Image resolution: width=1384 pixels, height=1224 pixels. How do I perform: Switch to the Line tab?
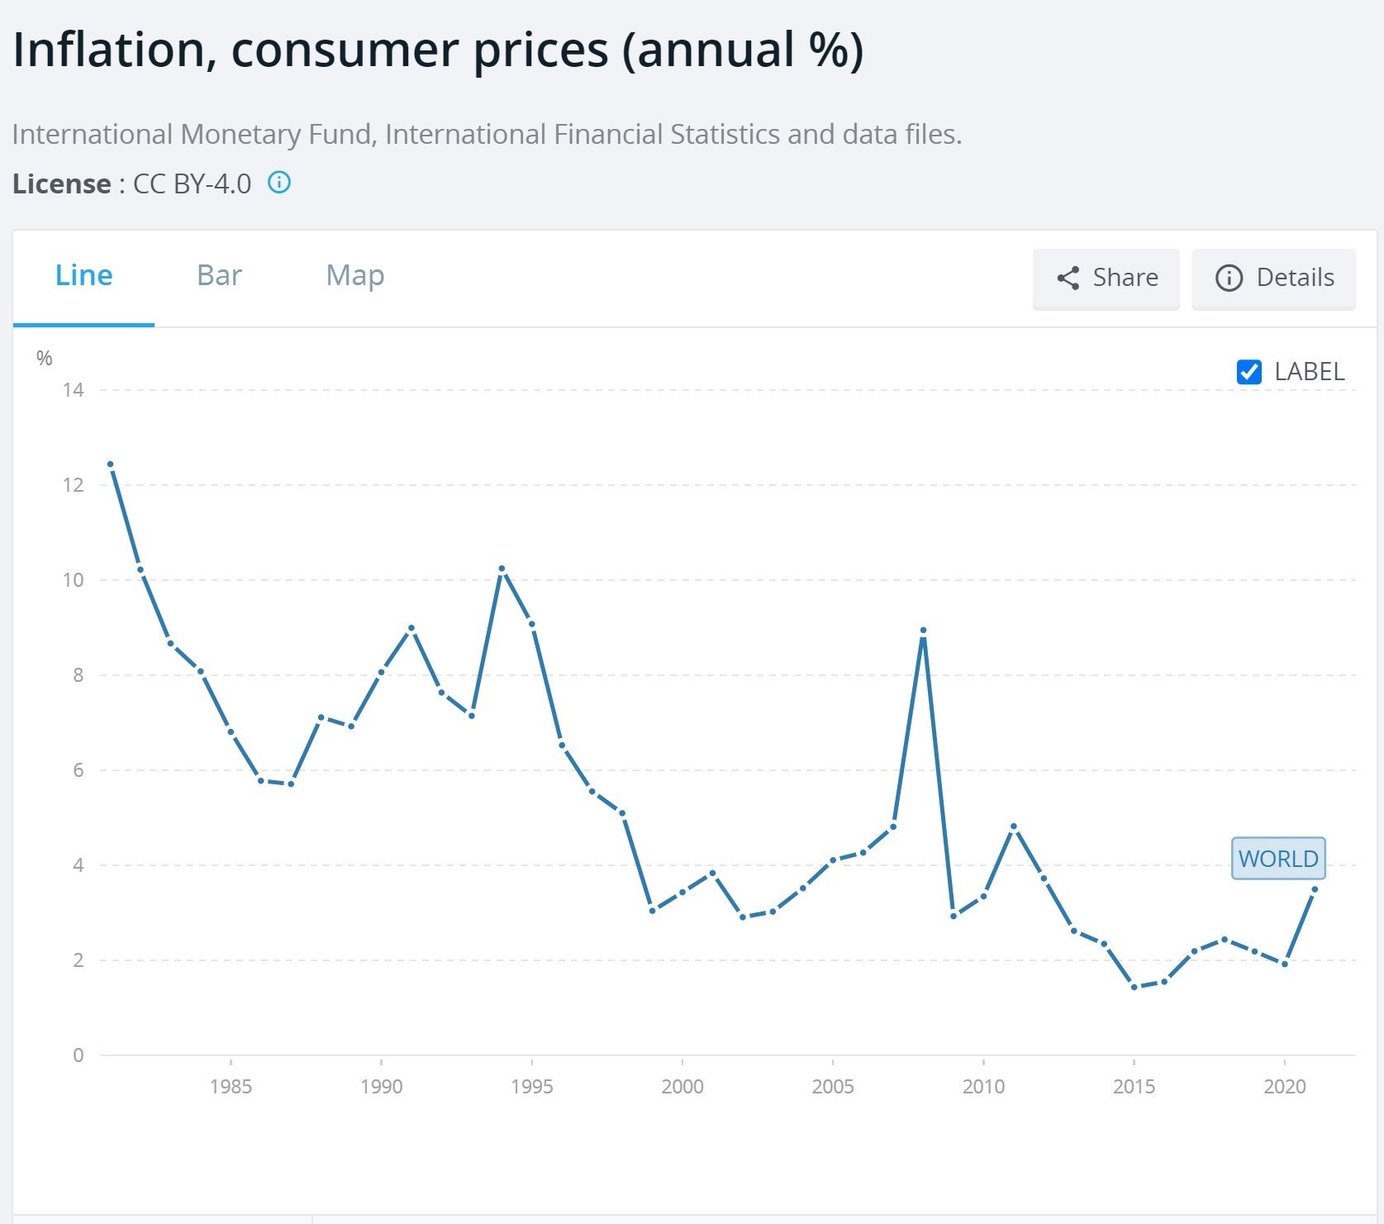pyautogui.click(x=83, y=275)
